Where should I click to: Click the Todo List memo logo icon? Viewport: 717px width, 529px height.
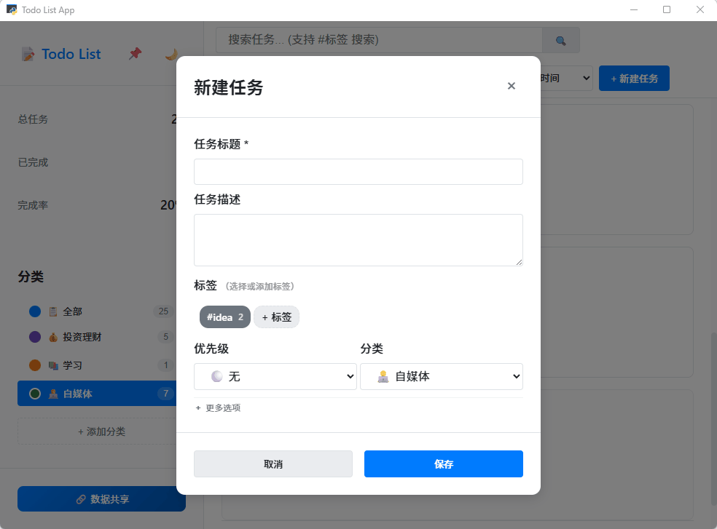(x=28, y=53)
